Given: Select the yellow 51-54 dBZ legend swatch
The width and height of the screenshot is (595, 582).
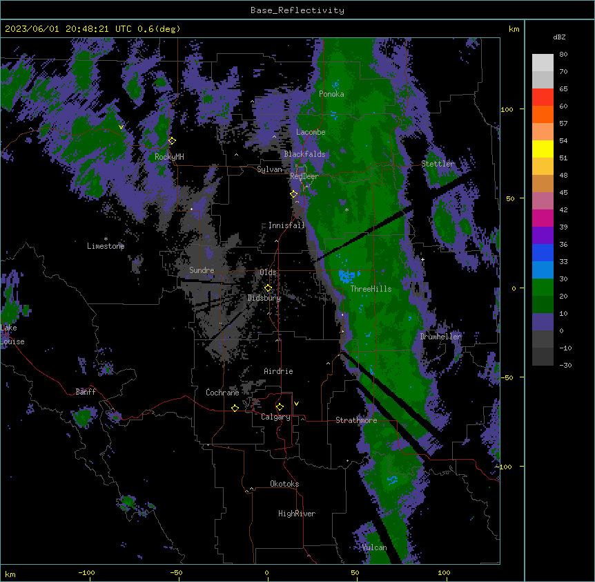Looking at the screenshot, I should (543, 149).
